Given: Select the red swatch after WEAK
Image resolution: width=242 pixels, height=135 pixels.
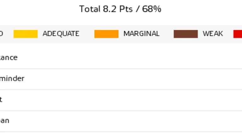Looking at the screenshot, I should pyautogui.click(x=238, y=34).
